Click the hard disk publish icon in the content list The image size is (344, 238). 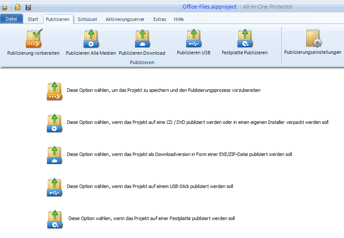[x=55, y=219]
